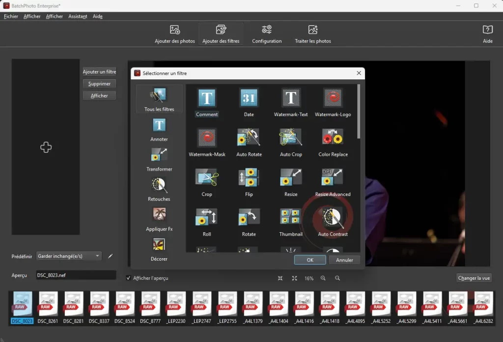Go to Ajouter des filtres step
503x342 pixels.
tap(221, 34)
